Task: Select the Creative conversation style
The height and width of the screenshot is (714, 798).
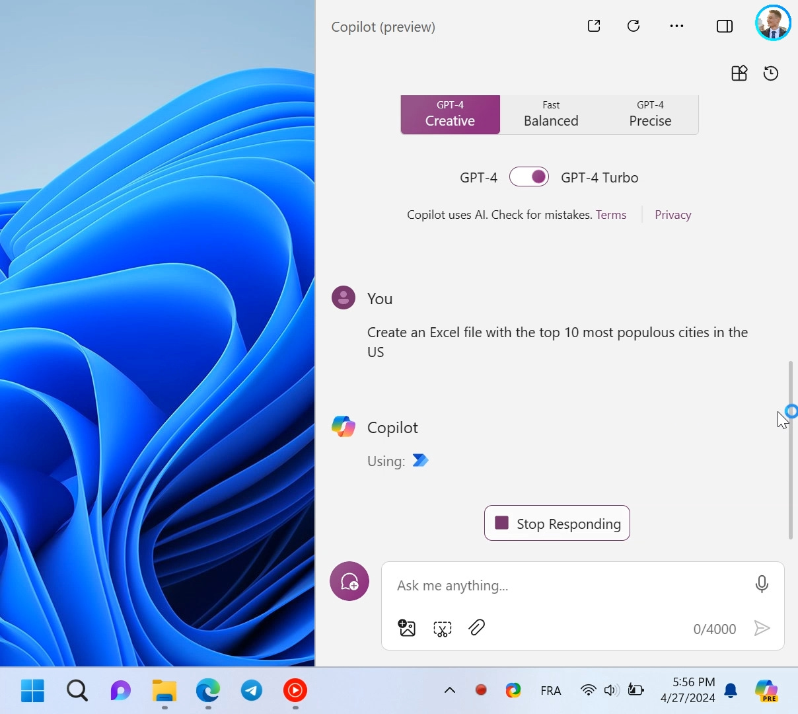Action: click(x=451, y=114)
